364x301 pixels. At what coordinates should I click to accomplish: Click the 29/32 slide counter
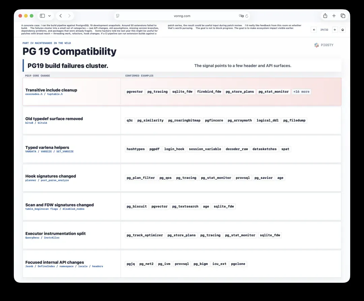coord(324,30)
